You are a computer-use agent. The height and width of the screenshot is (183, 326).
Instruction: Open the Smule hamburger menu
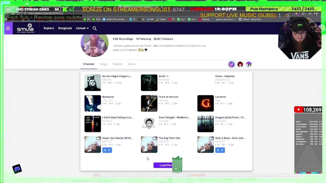(x=8, y=28)
